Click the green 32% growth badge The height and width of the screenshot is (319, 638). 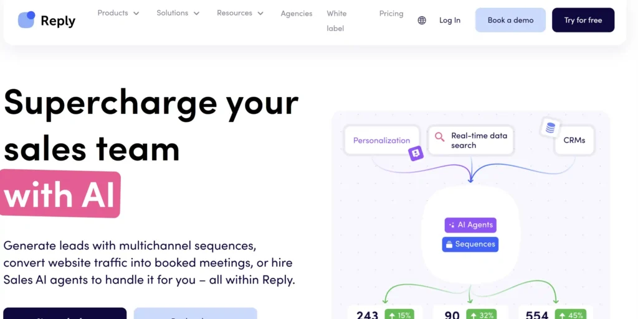(x=481, y=315)
